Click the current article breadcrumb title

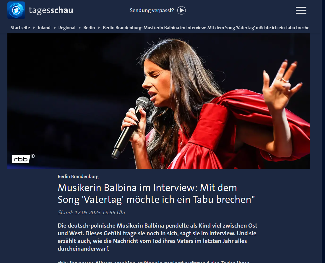click(206, 28)
